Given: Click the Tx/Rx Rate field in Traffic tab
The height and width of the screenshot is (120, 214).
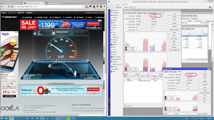Looking at the screenshot, I should tap(143, 16).
